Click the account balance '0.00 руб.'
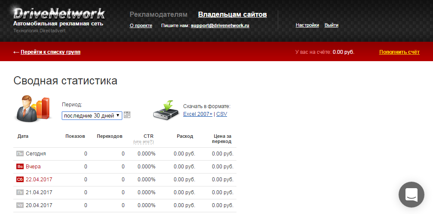The width and height of the screenshot is (433, 214). click(x=344, y=52)
